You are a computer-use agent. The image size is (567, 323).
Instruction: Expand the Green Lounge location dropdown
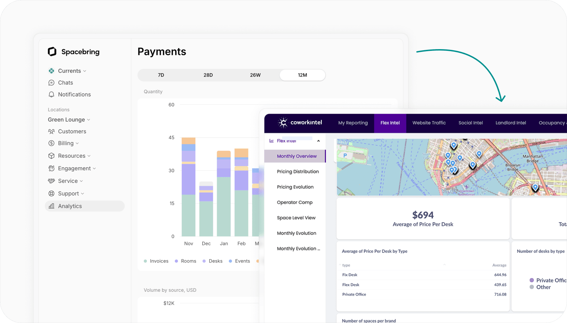pos(89,120)
